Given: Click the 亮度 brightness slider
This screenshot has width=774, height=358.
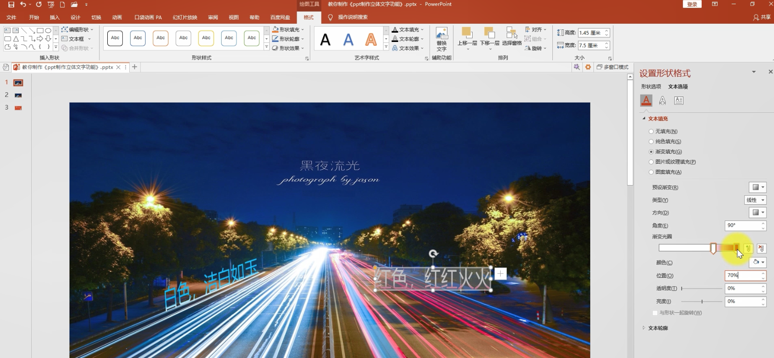Looking at the screenshot, I should [x=702, y=302].
